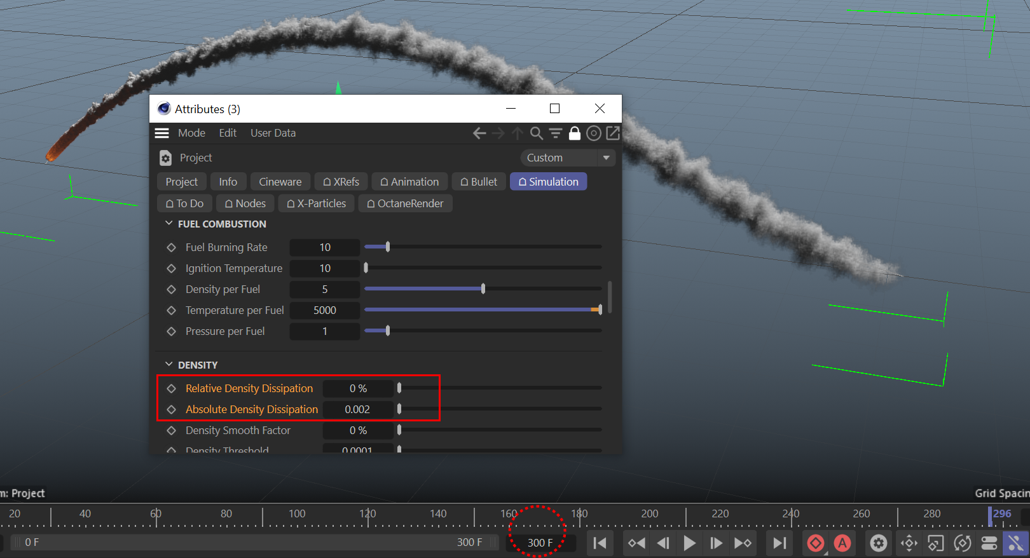This screenshot has width=1030, height=558.
Task: Toggle keyframe diamond for Fuel Burning Rate
Action: (x=171, y=247)
